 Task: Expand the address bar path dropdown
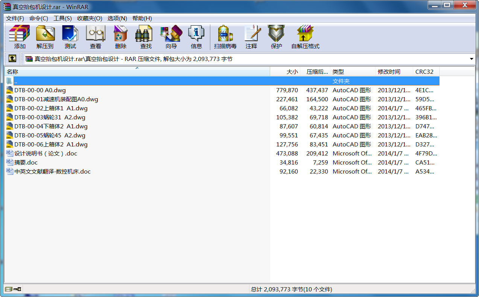pos(471,59)
